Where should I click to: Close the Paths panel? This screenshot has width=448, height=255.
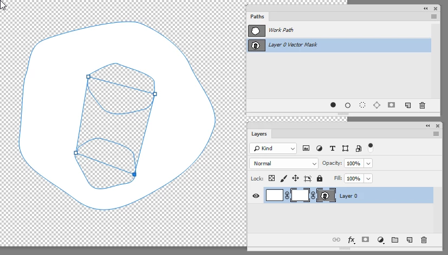click(x=436, y=9)
